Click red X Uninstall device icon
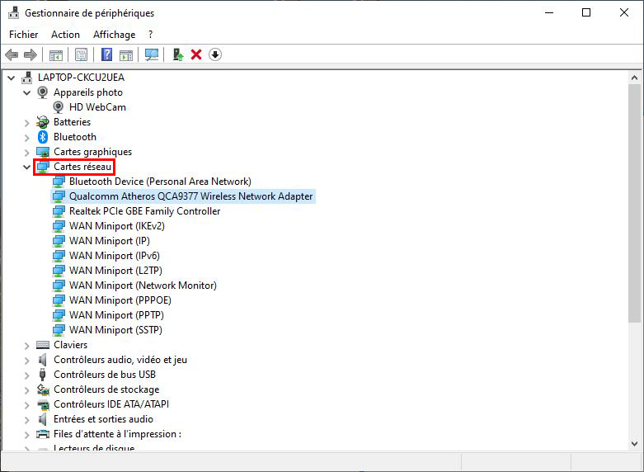 (x=196, y=54)
